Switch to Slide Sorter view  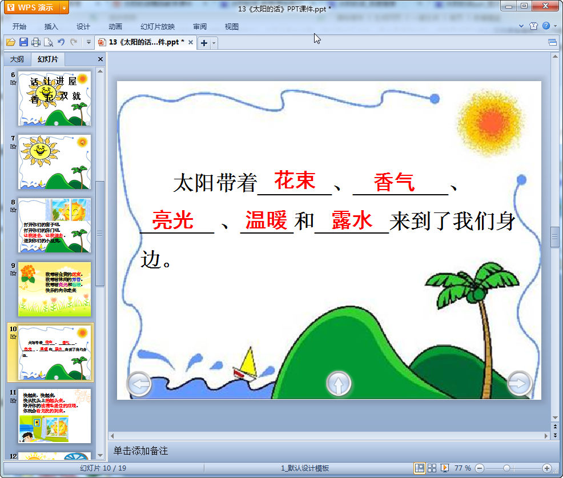432,468
